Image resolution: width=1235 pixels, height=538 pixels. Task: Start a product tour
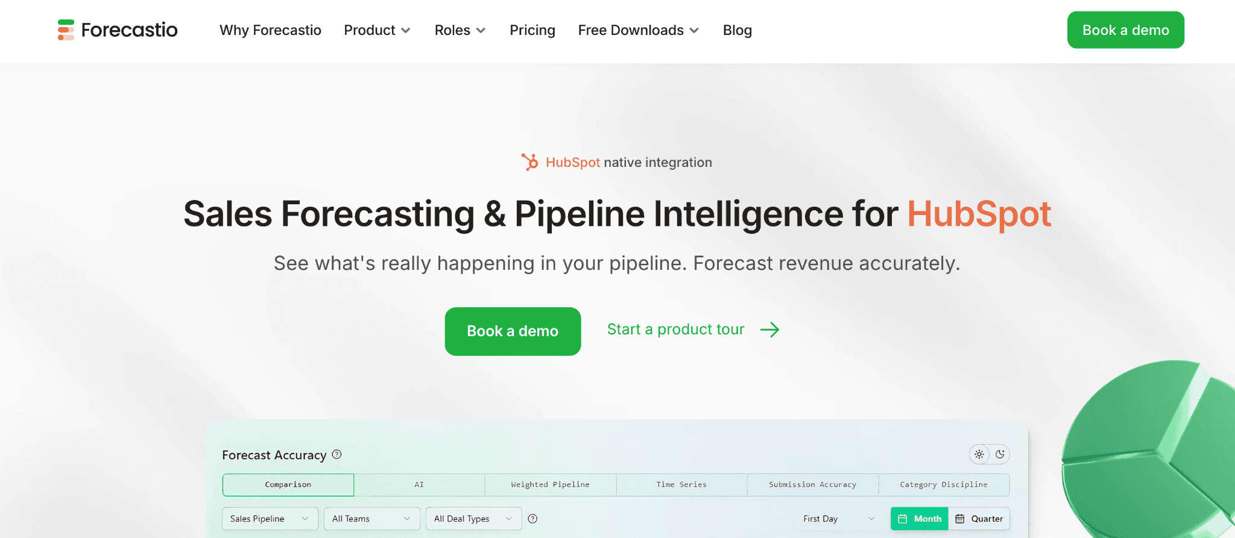(675, 330)
